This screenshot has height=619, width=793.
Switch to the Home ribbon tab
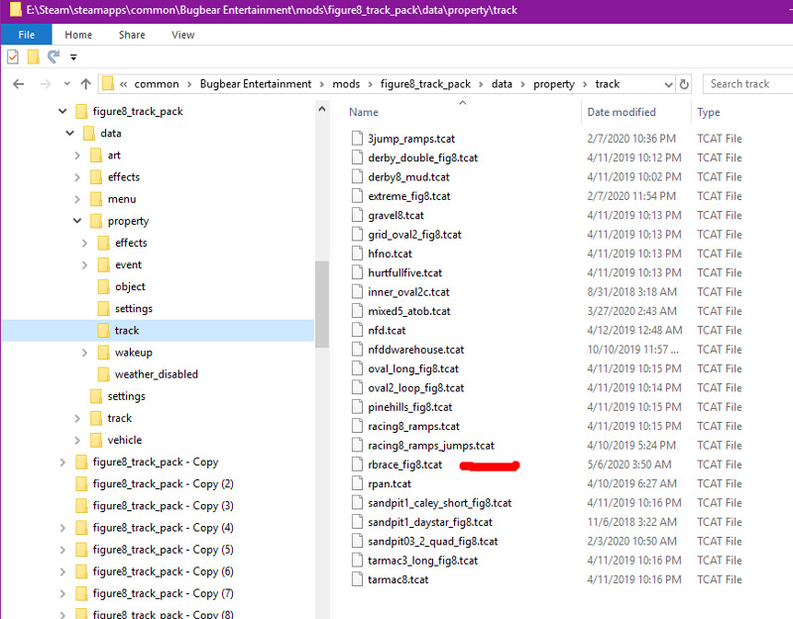tap(78, 35)
